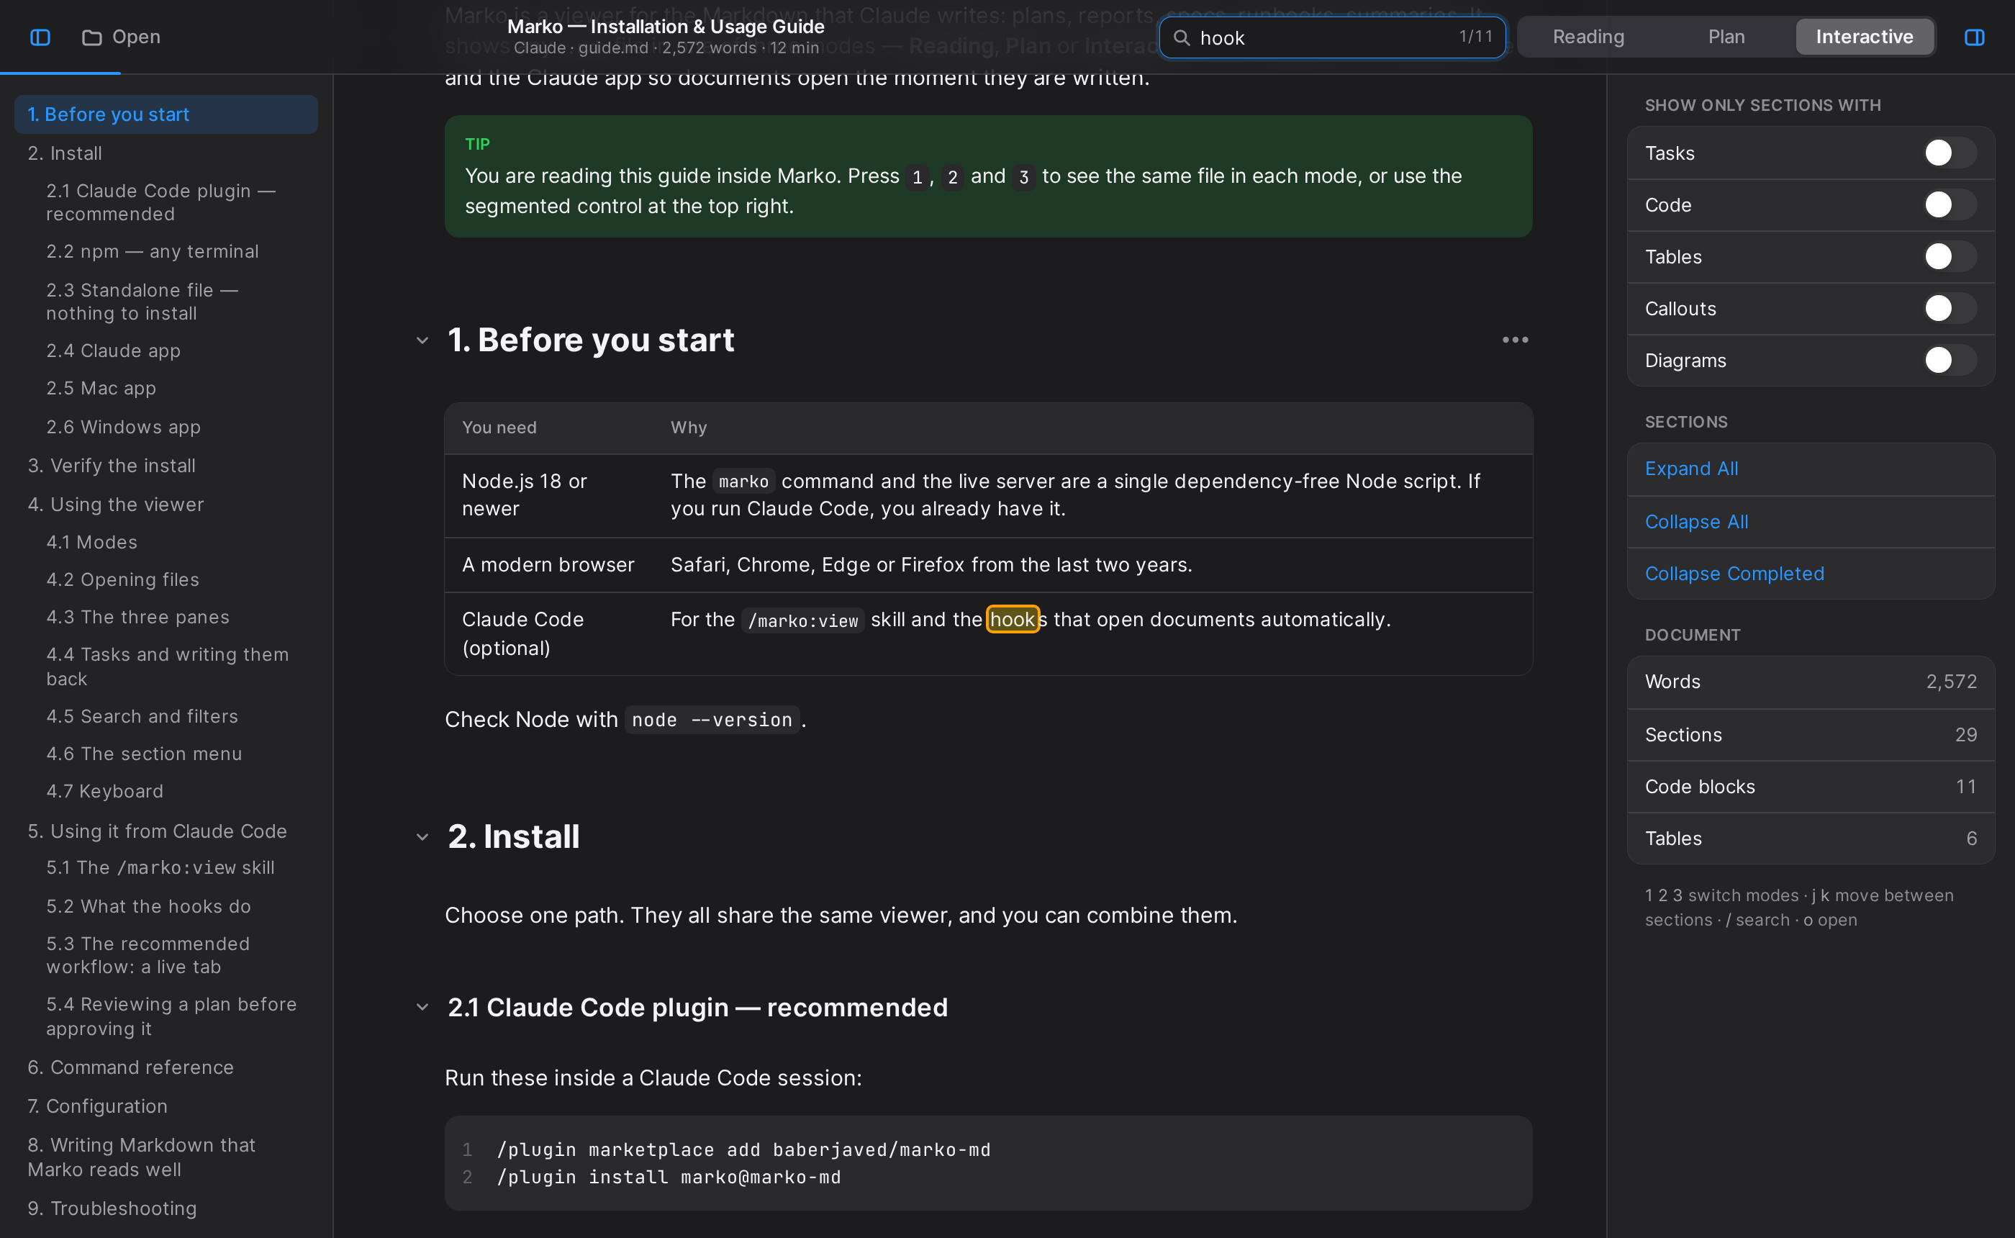This screenshot has height=1238, width=2015.
Task: Jump to '4.7 Keyboard'
Action: click(x=166, y=791)
